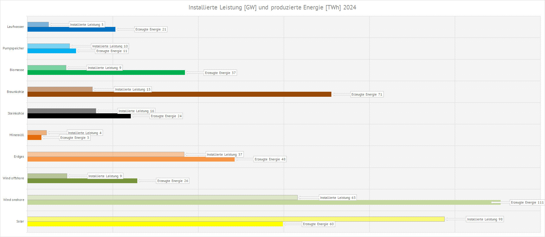The height and width of the screenshot is (237, 545).
Task: Click the 'Erzeugte Energie 48' Erdgas label
Action: (270, 159)
